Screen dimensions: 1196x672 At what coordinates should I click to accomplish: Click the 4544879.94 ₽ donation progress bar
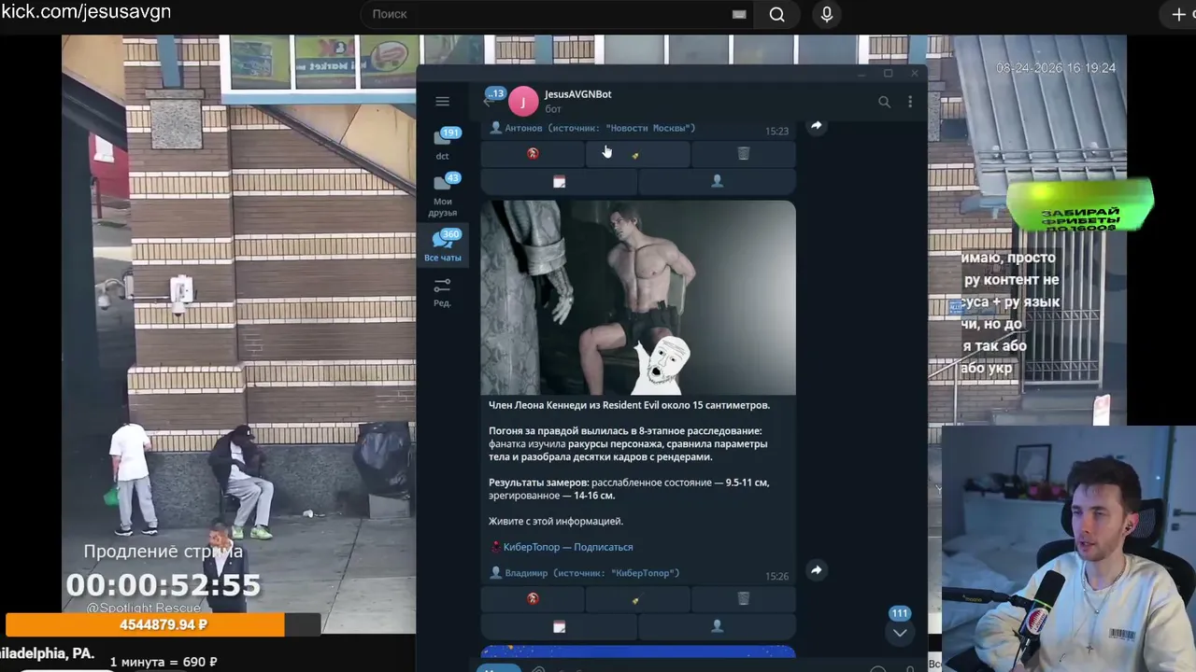pos(164,624)
